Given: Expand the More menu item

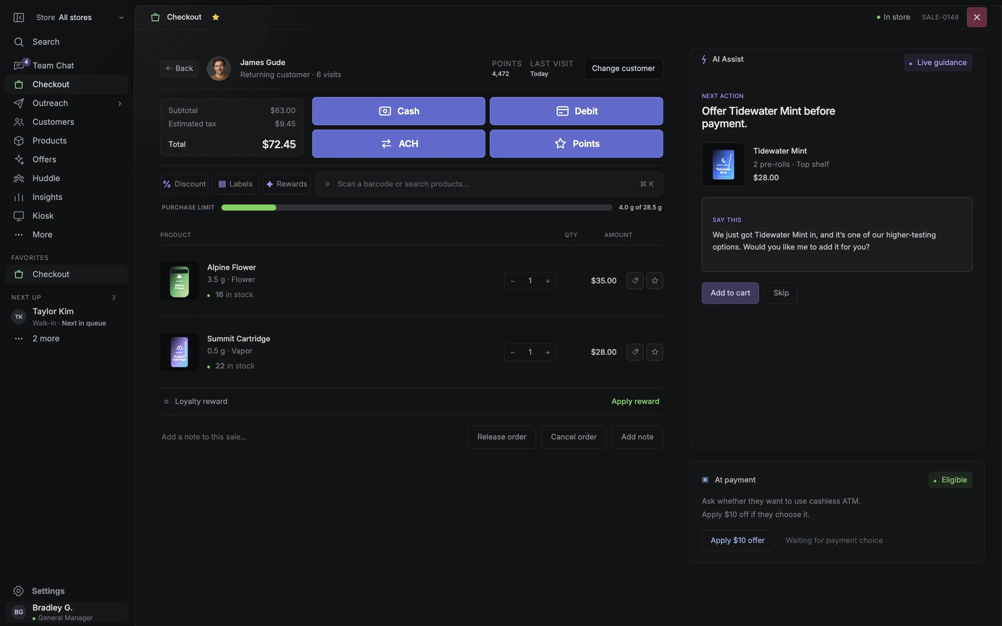Looking at the screenshot, I should pos(67,235).
